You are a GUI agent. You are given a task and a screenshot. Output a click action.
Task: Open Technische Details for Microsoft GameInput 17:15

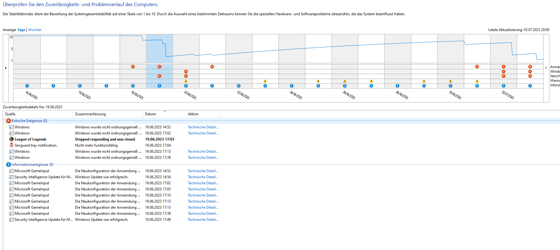click(203, 207)
